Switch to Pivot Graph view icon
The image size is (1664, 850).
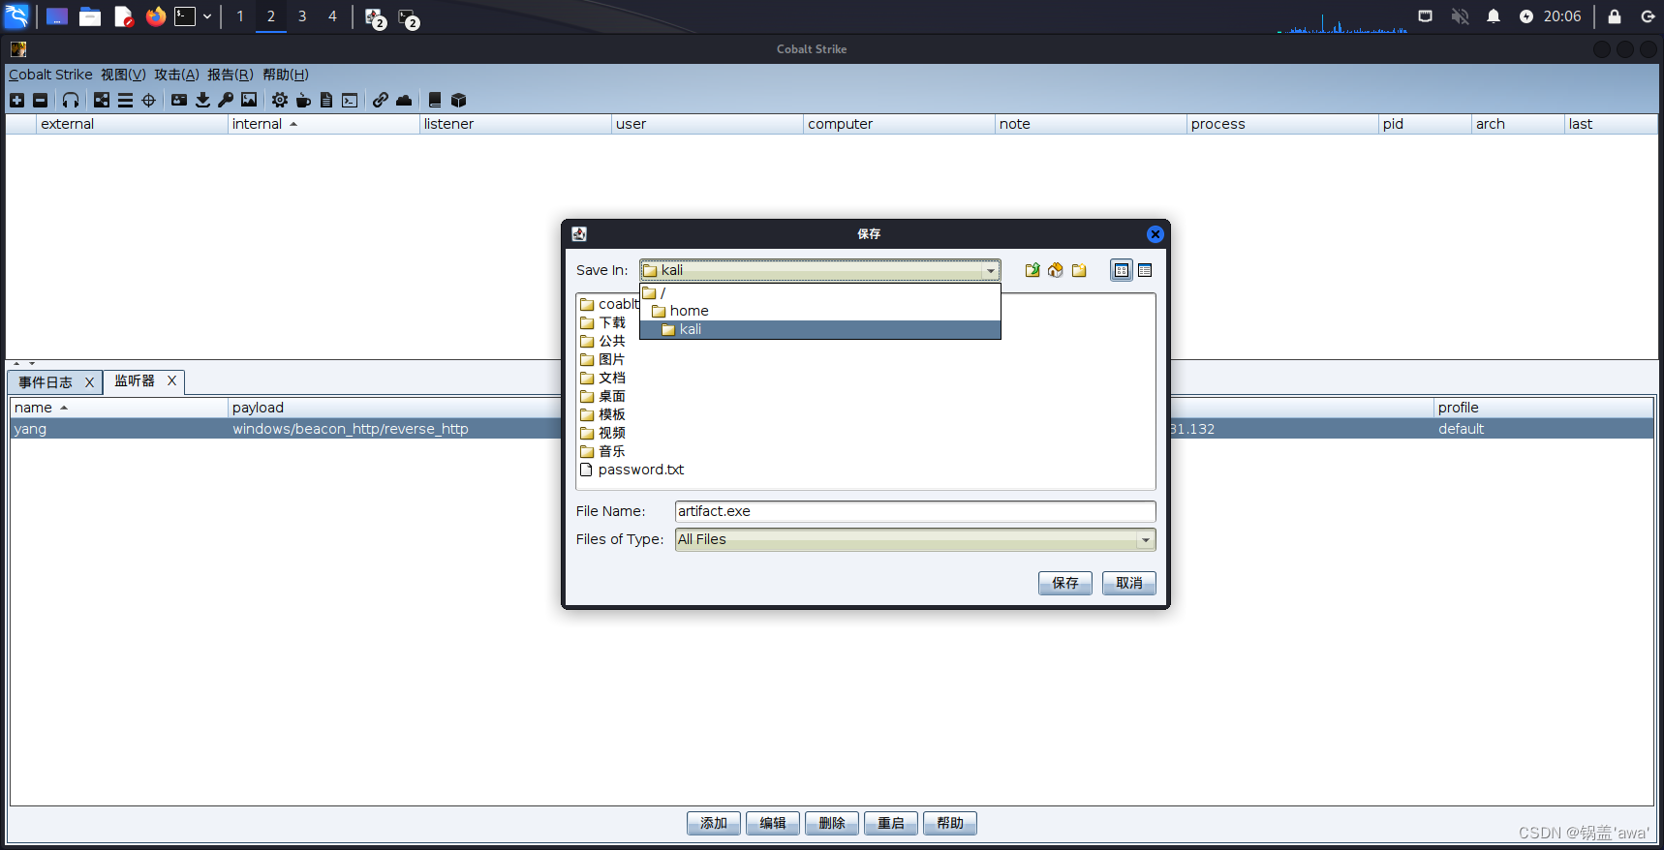tap(102, 100)
